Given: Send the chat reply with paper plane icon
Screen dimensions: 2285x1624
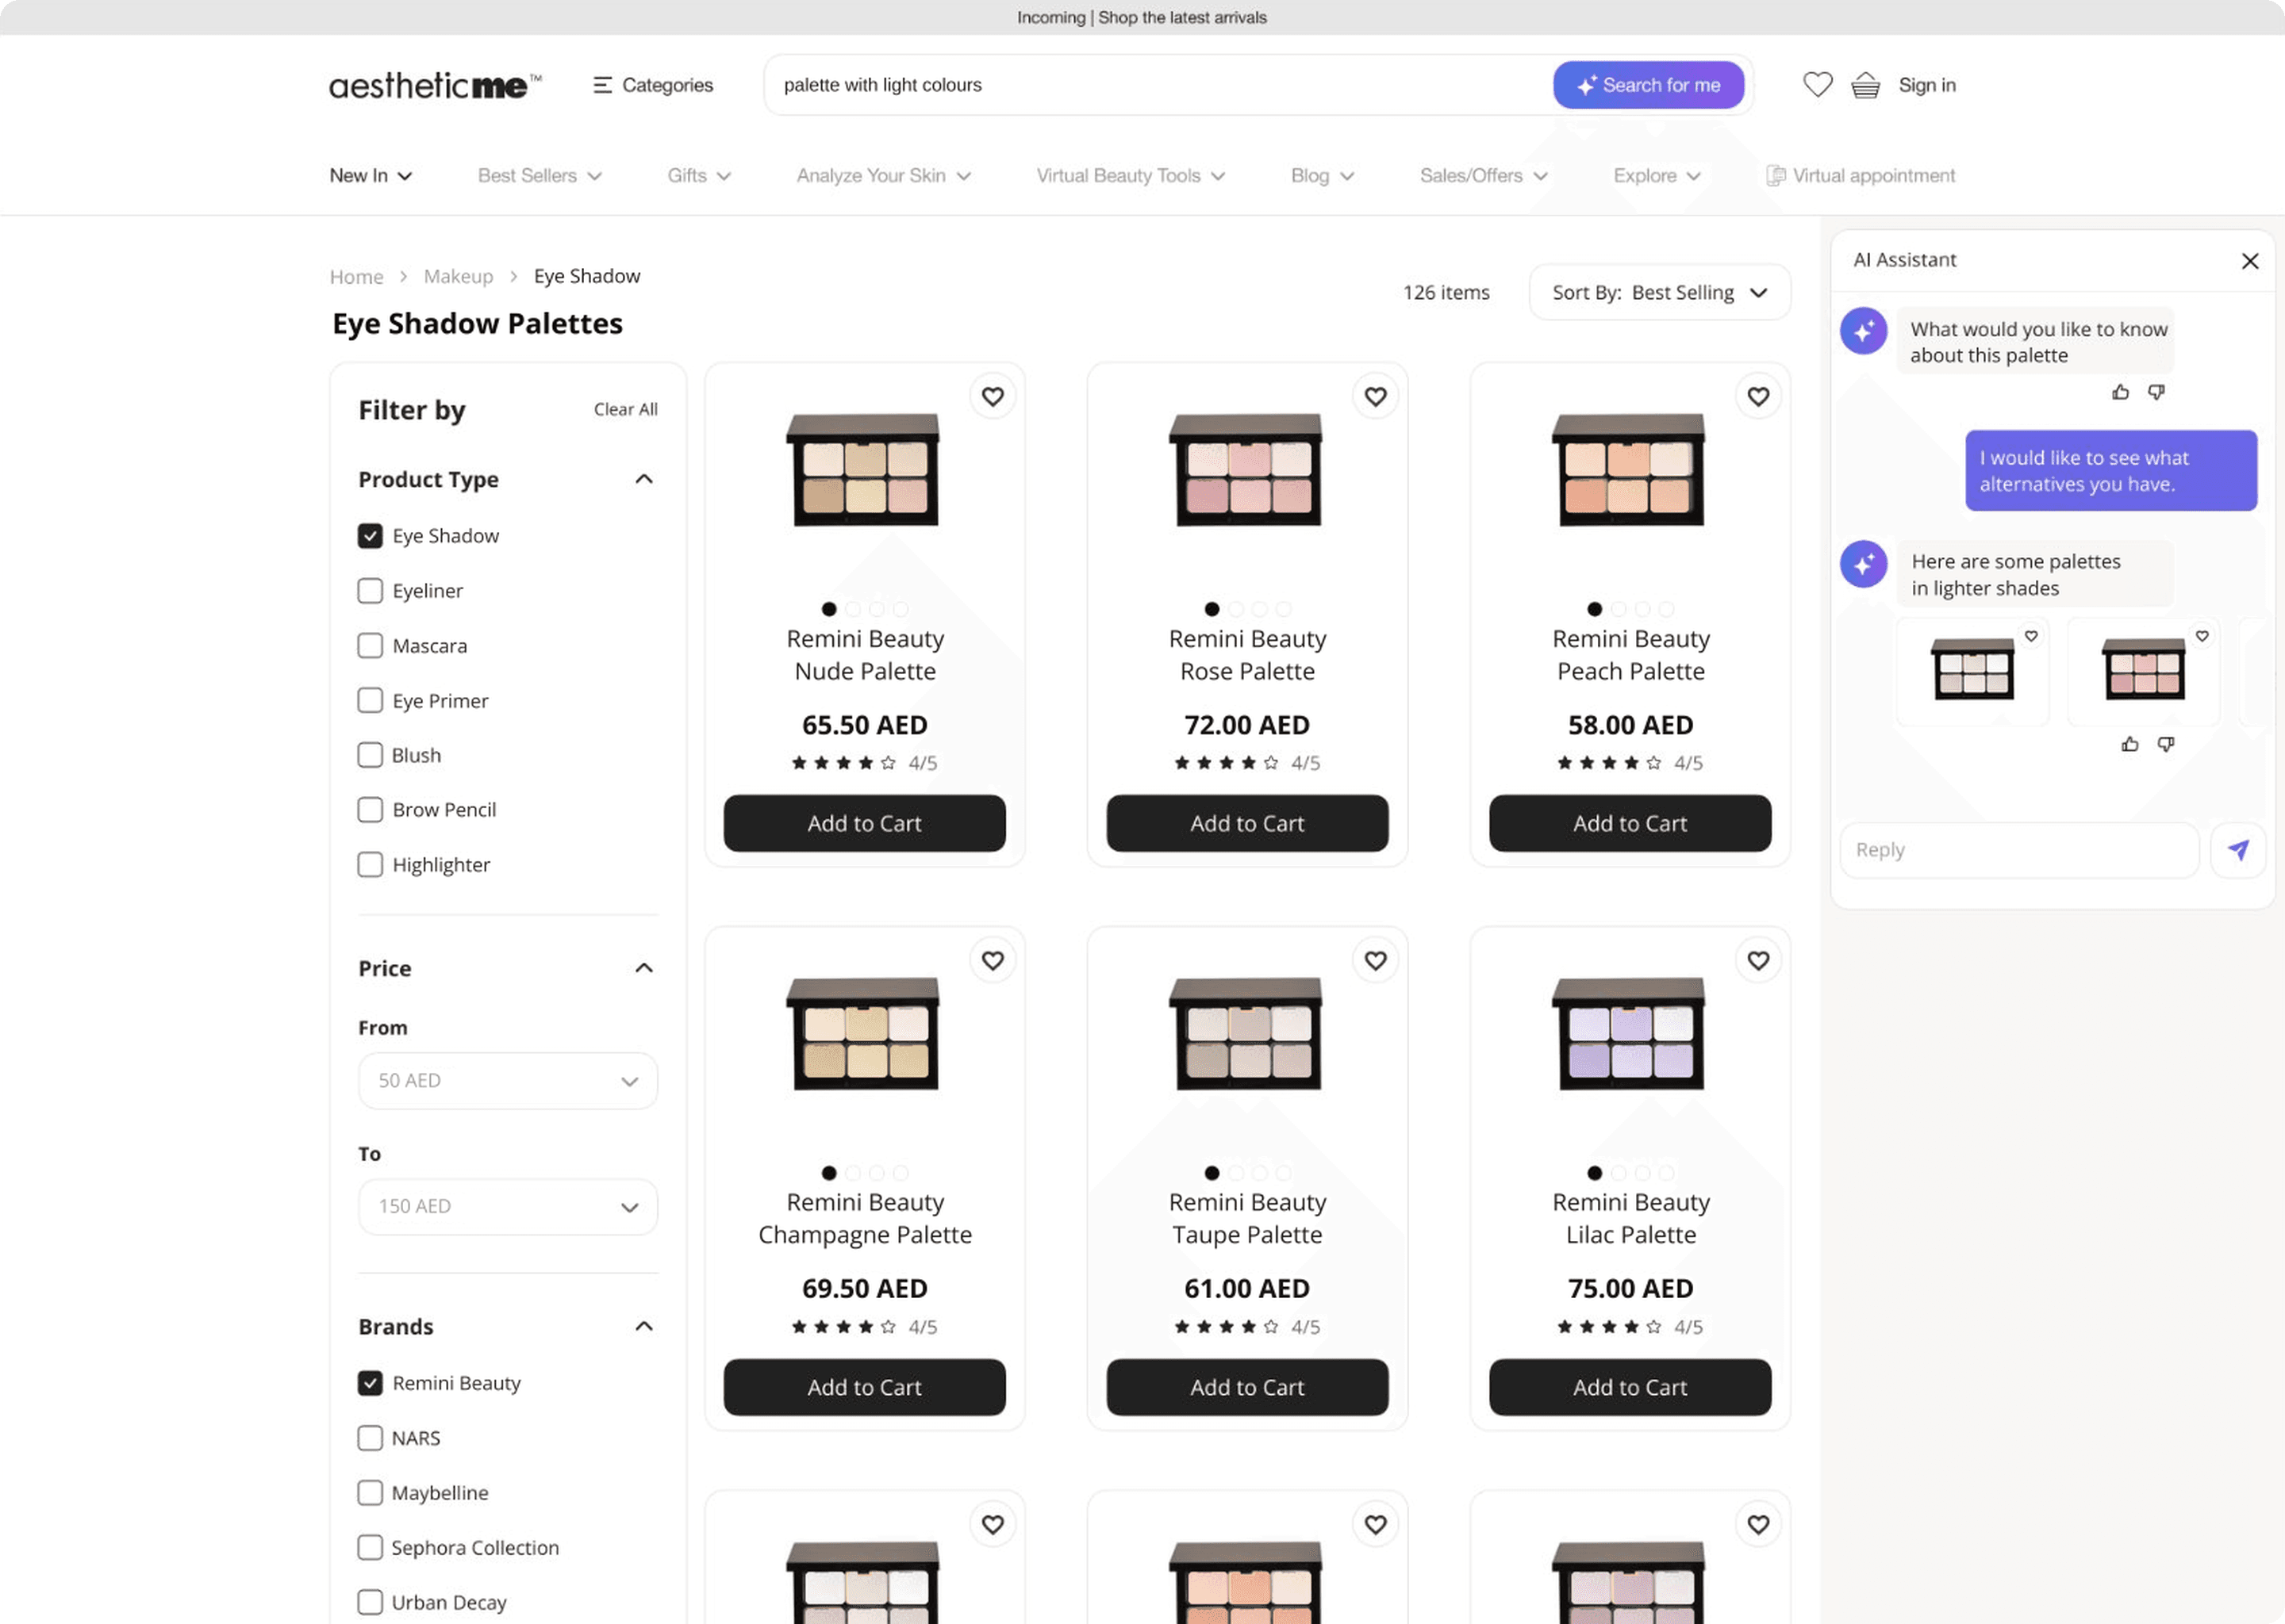Looking at the screenshot, I should [x=2238, y=850].
